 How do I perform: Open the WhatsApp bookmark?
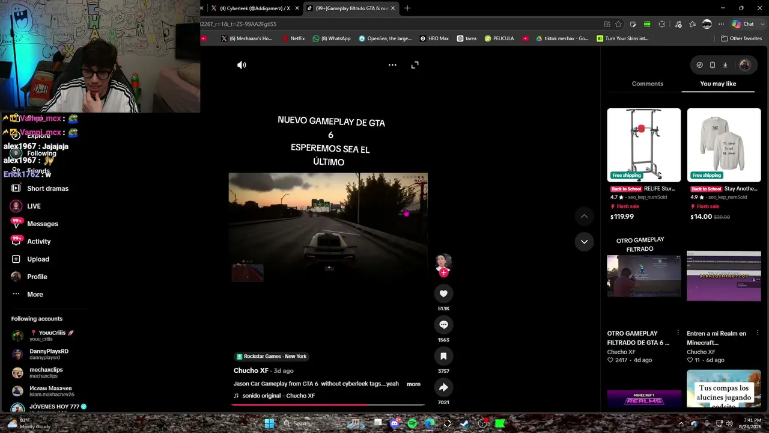(x=332, y=38)
